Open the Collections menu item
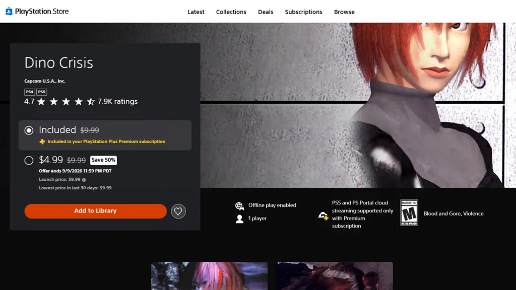Viewport: 516px width, 290px height. pyautogui.click(x=231, y=12)
